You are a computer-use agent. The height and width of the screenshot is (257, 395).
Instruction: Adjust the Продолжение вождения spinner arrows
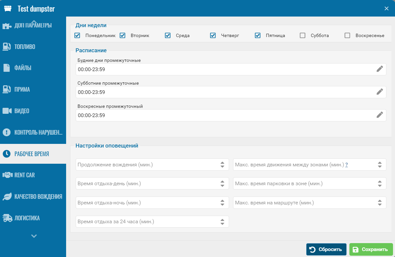(x=222, y=164)
